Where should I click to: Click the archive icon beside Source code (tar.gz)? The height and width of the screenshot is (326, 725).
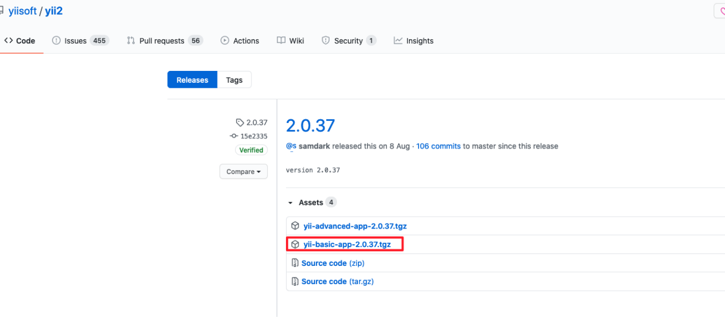[x=295, y=281]
